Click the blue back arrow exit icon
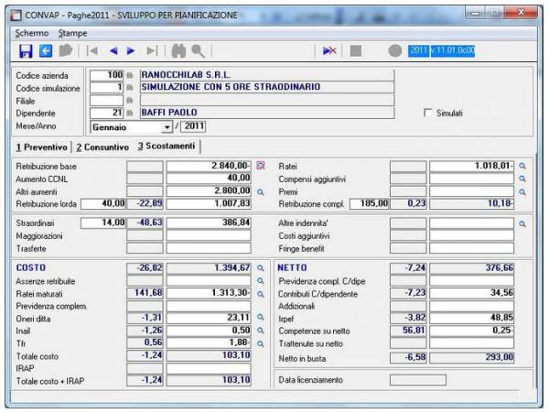This screenshot has width=549, height=413. point(46,51)
